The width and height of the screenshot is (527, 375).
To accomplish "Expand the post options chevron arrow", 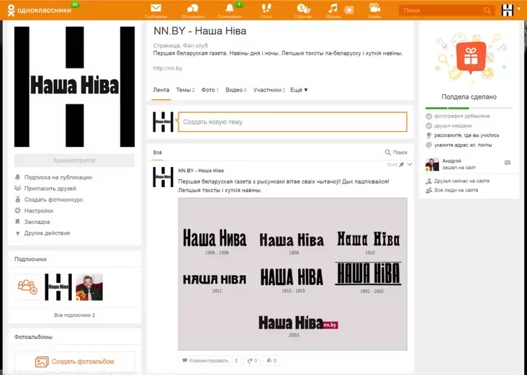I will point(410,165).
